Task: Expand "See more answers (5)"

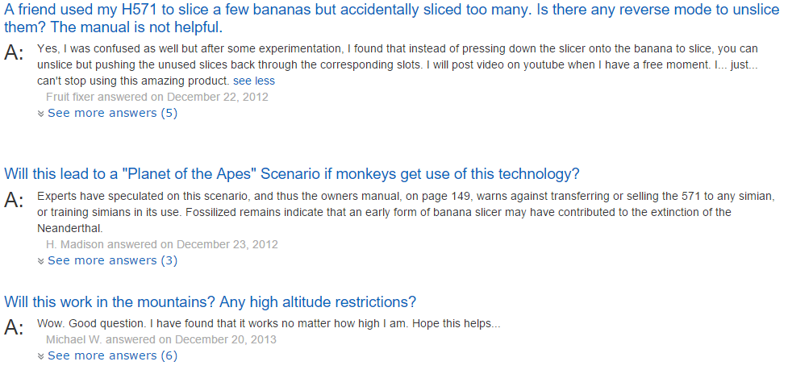Action: point(112,113)
